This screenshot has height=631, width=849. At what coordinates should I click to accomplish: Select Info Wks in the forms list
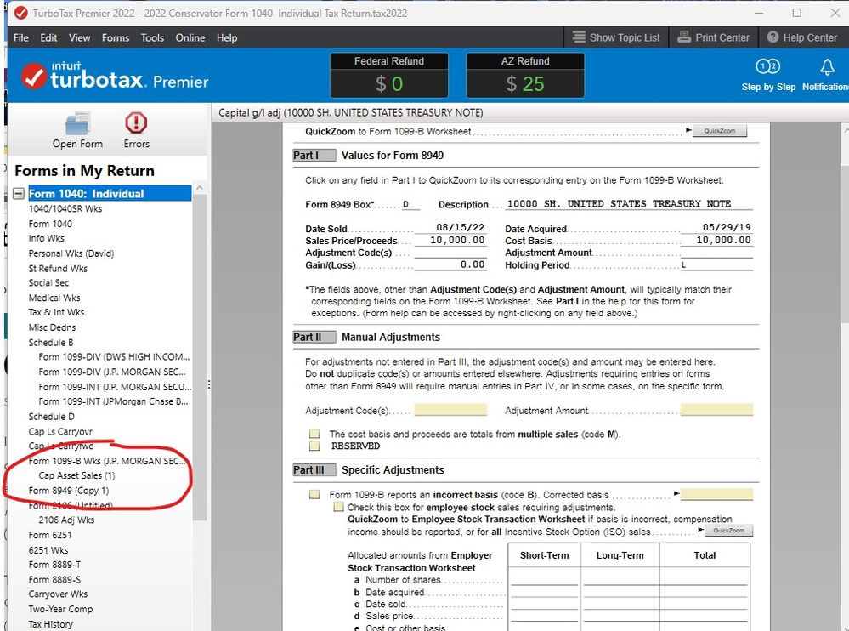pos(47,238)
